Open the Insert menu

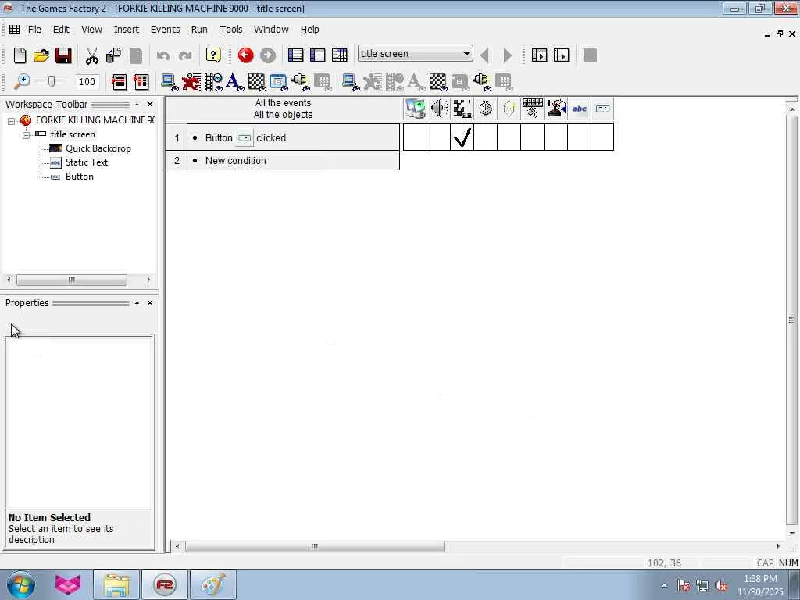point(126,30)
